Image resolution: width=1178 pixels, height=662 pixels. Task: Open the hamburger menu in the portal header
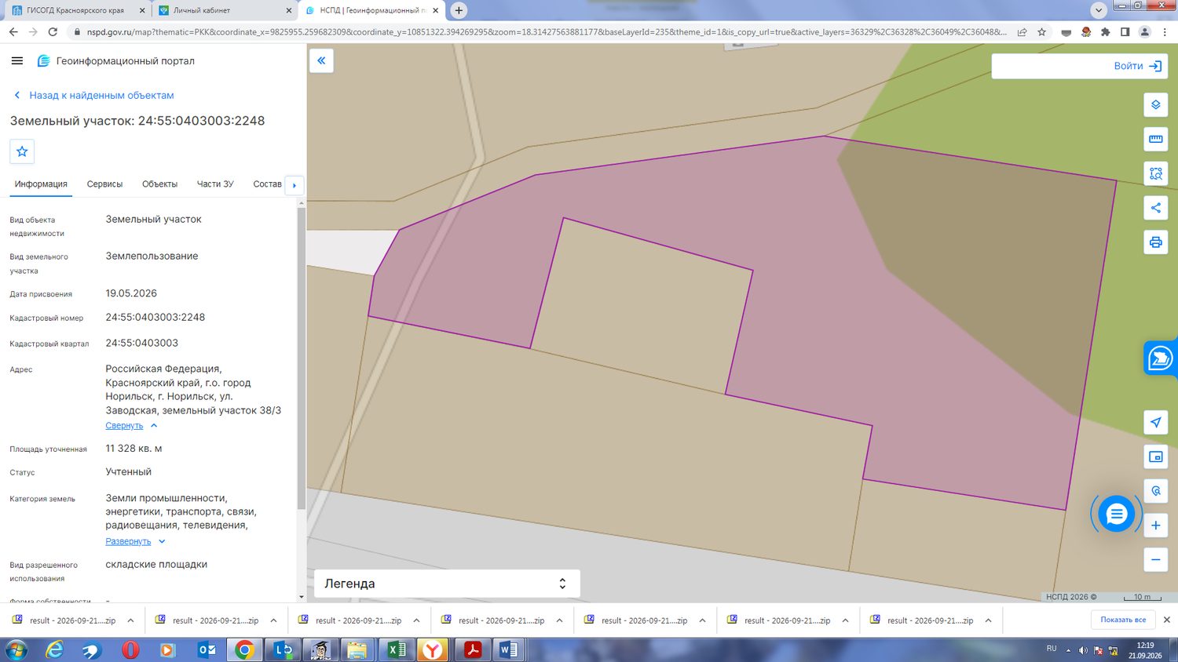pyautogui.click(x=17, y=61)
